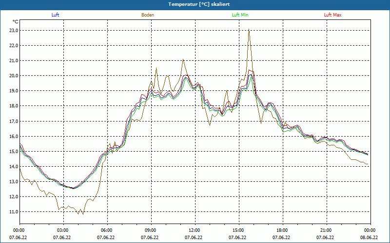Click the brown Boden legend label
390x243 pixels.
[x=148, y=15]
